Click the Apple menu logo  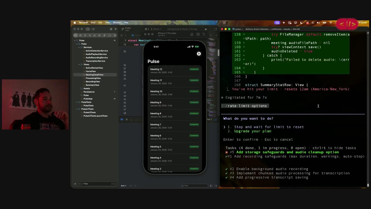click(75, 23)
